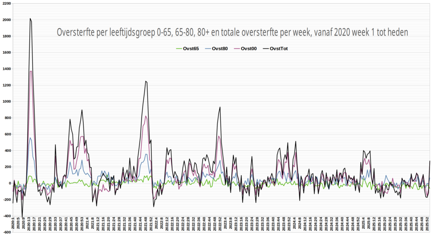Screen dimensions: 433x234
Task: Click the black OvstTot peak above 2000
Action: tap(30, 19)
